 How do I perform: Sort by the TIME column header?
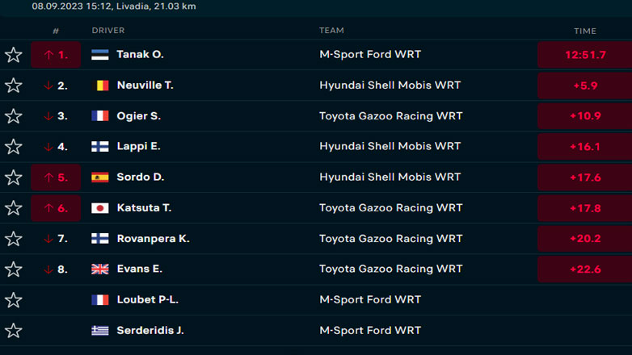click(x=585, y=31)
